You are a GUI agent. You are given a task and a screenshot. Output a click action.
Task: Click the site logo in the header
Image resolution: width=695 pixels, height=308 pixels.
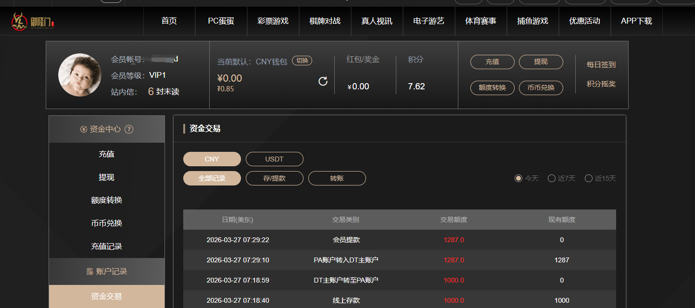click(x=34, y=22)
